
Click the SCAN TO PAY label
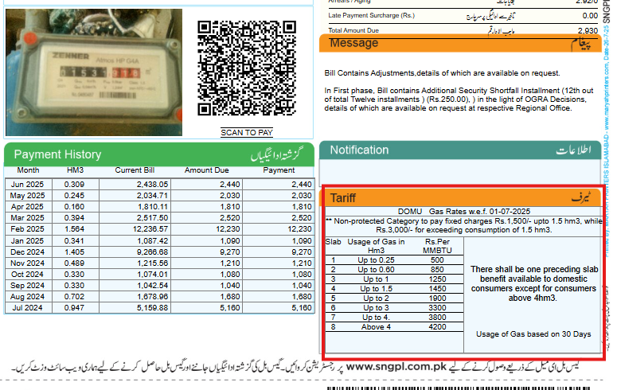tap(247, 133)
